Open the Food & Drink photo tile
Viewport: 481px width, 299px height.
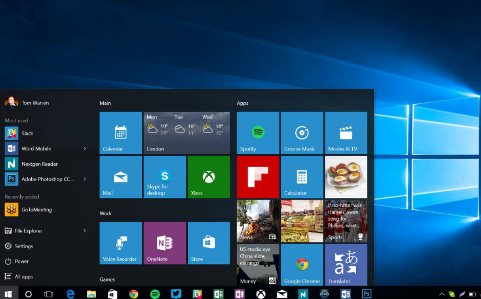tap(346, 177)
